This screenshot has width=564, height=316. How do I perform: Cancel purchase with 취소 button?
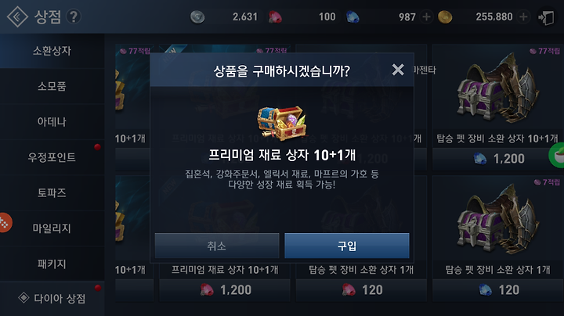[217, 246]
